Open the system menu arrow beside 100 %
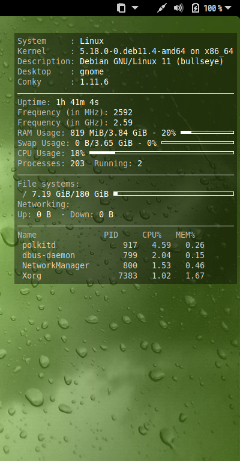 pyautogui.click(x=228, y=8)
